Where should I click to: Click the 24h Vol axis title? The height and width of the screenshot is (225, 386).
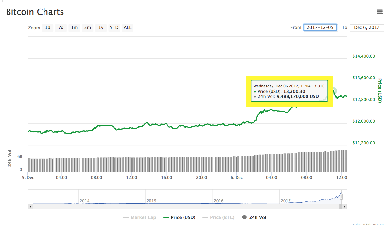pyautogui.click(x=9, y=158)
